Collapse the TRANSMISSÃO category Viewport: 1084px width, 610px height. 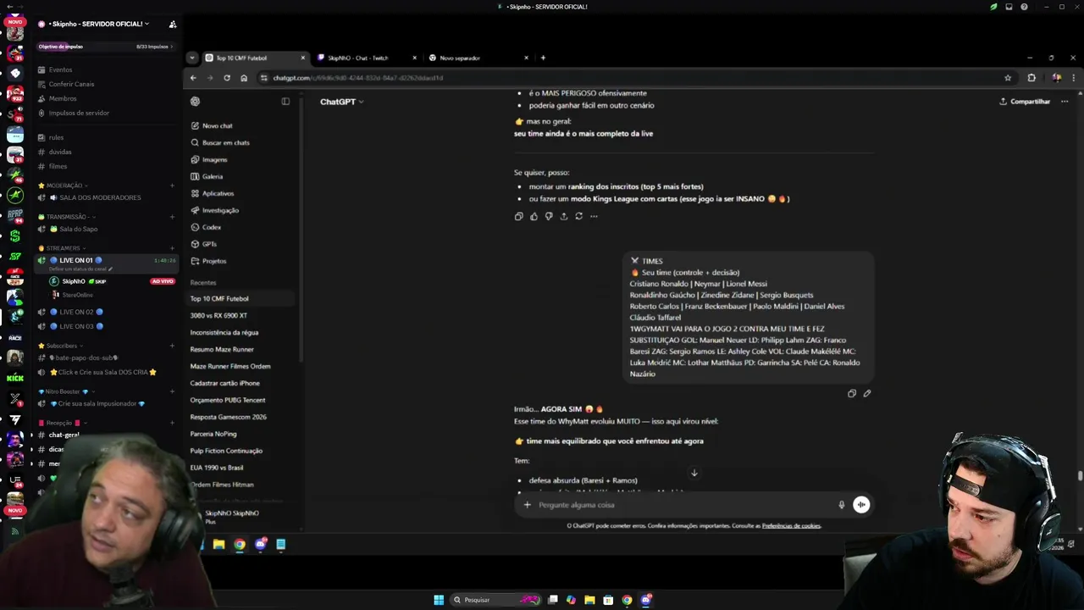(66, 217)
